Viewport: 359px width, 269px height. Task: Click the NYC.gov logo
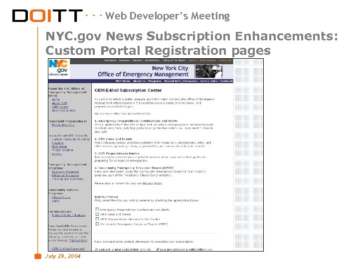pos(59,68)
